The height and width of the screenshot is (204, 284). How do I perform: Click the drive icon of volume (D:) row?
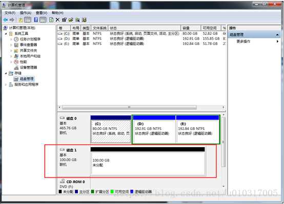pos(60,39)
